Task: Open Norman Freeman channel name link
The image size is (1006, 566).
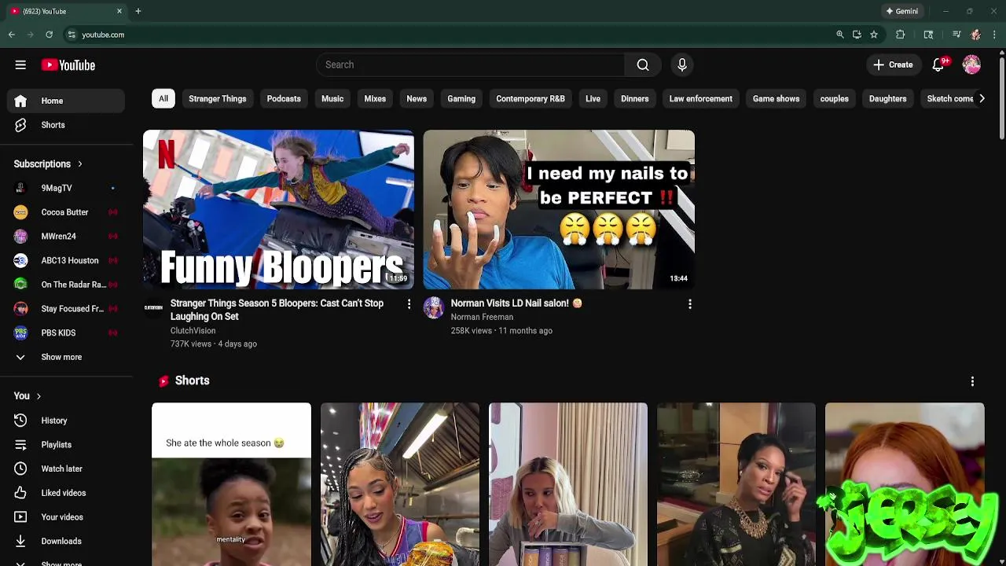Action: tap(482, 317)
